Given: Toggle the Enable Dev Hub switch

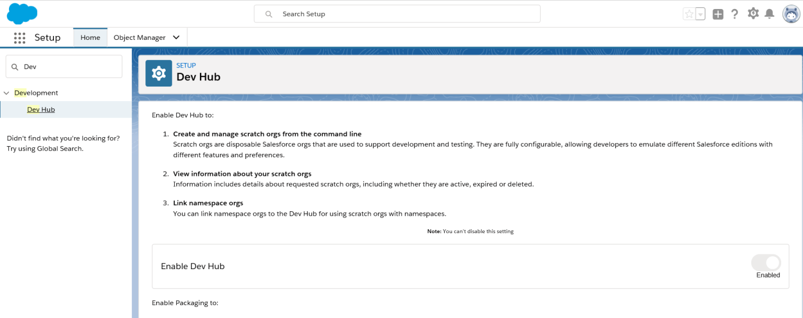Looking at the screenshot, I should (766, 262).
